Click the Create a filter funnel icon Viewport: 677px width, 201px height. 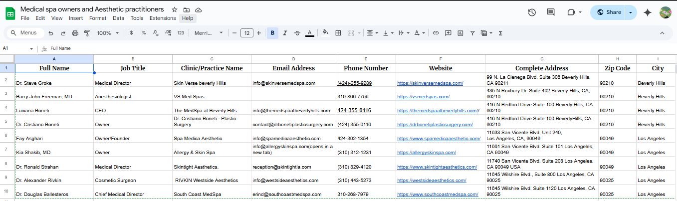coord(472,33)
